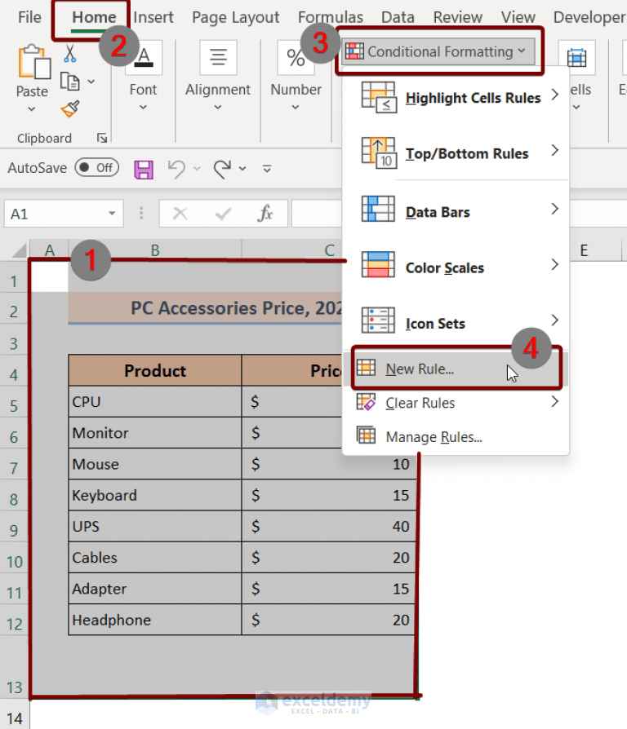Click the Save floppy disk icon
Screen dimensions: 627x729
[144, 170]
